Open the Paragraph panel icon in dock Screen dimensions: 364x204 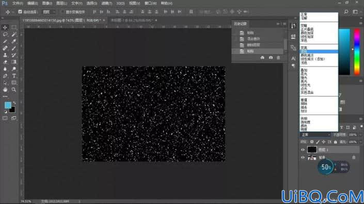click(x=293, y=66)
